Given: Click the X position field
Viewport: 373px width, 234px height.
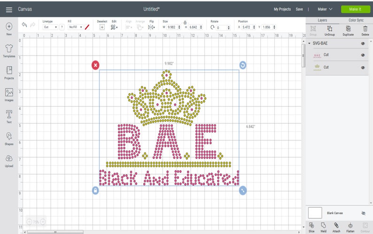Looking at the screenshot, I should (x=247, y=27).
